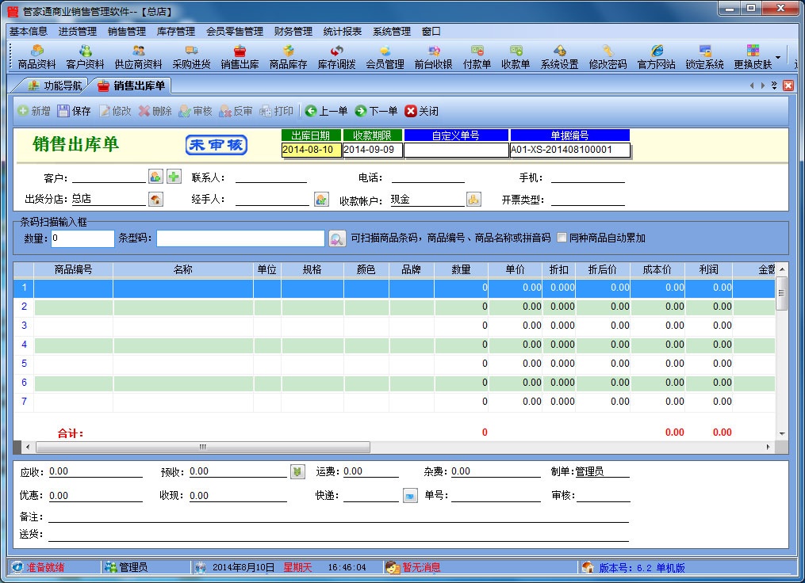Select row 3 in the product grid
This screenshot has height=583, width=805.
tap(393, 326)
